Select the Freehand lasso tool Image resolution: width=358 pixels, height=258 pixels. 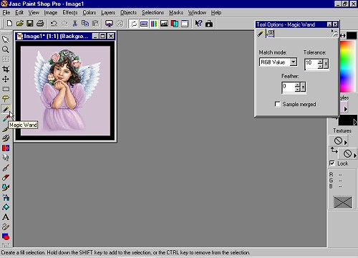point(6,99)
